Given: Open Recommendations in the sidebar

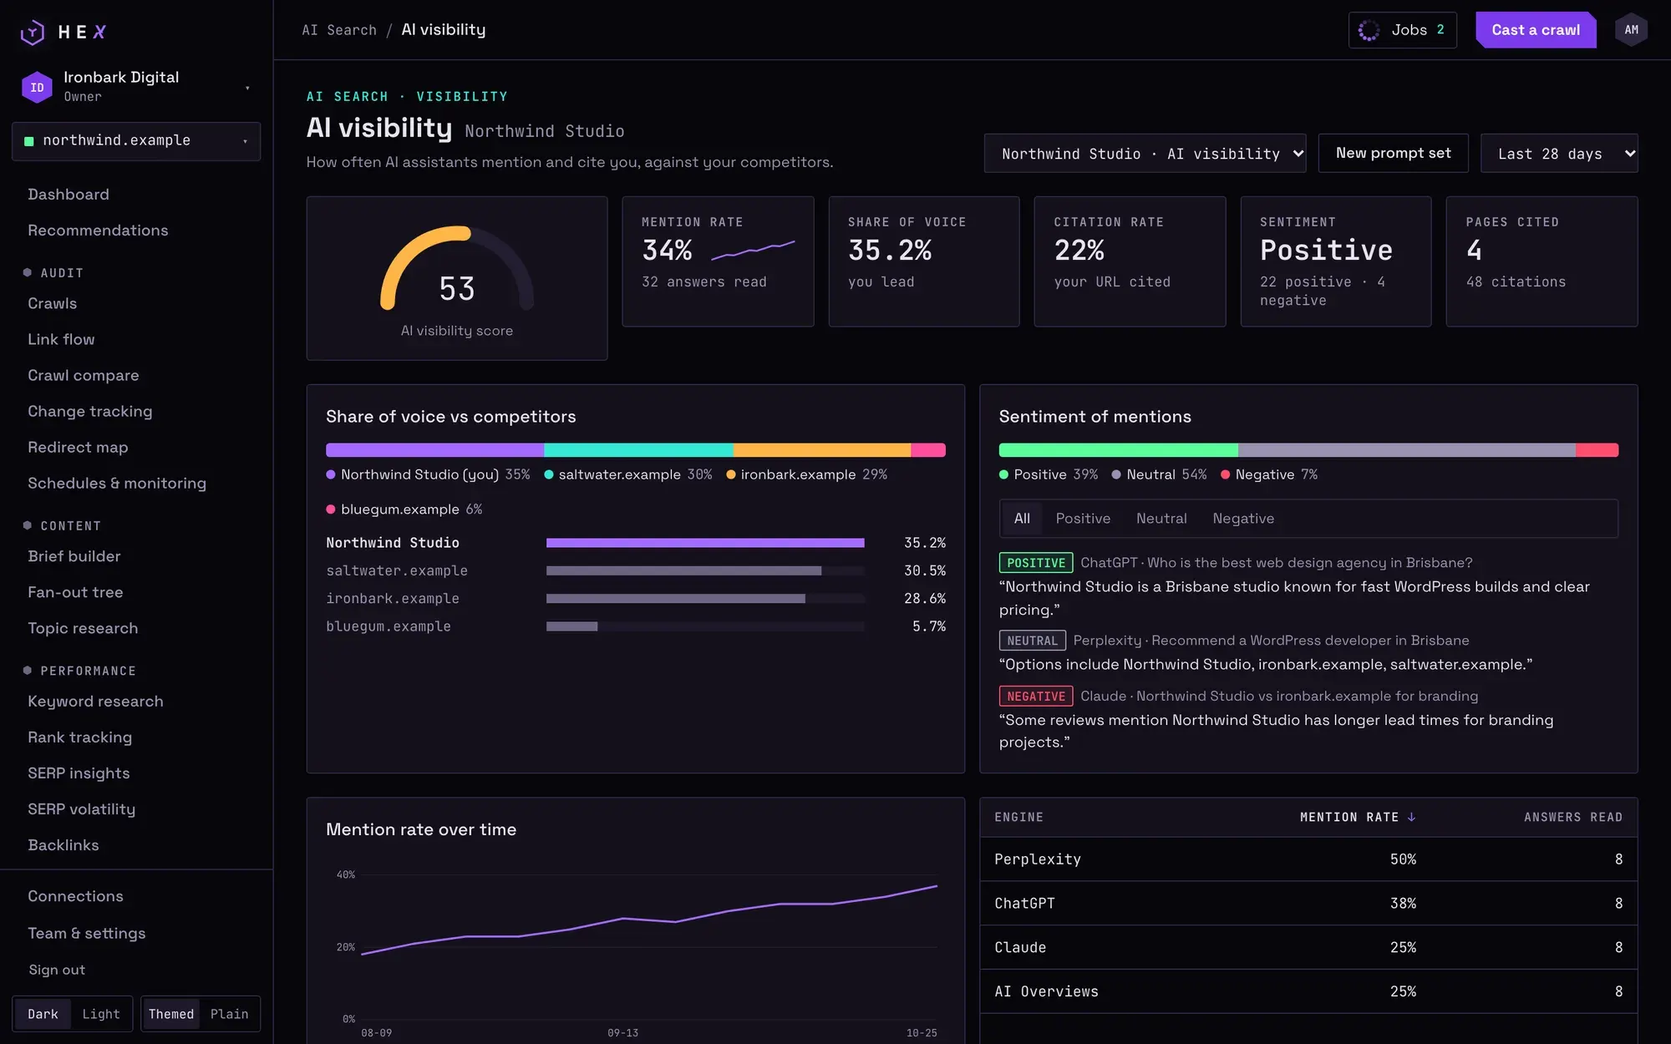Looking at the screenshot, I should point(98,231).
